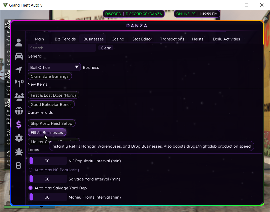Switch to the Main tab
The height and width of the screenshot is (212, 270).
click(39, 39)
